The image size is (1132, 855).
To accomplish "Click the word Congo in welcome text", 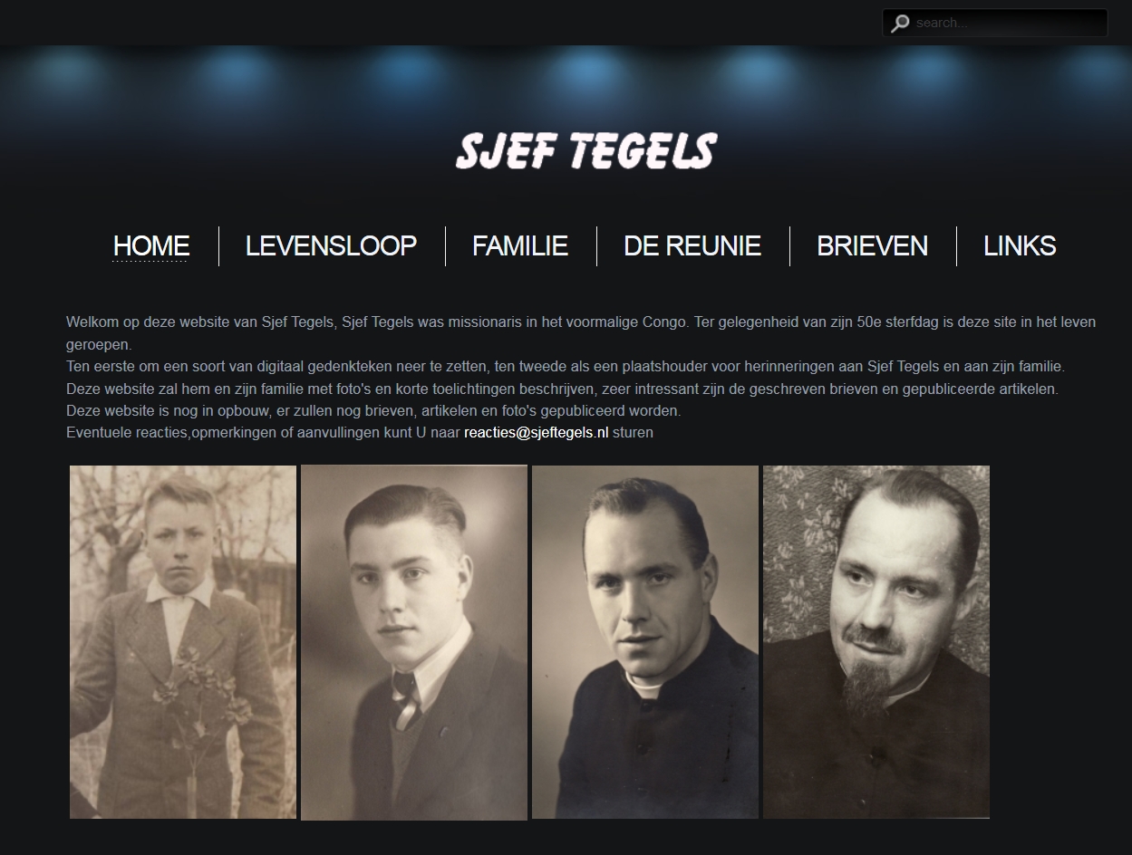I will (x=667, y=322).
